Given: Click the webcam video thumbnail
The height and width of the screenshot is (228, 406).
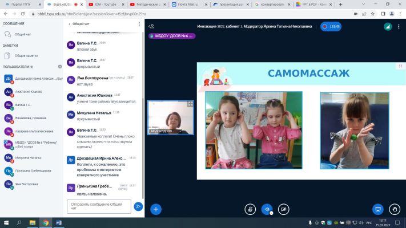Looking at the screenshot, I should point(171,117).
